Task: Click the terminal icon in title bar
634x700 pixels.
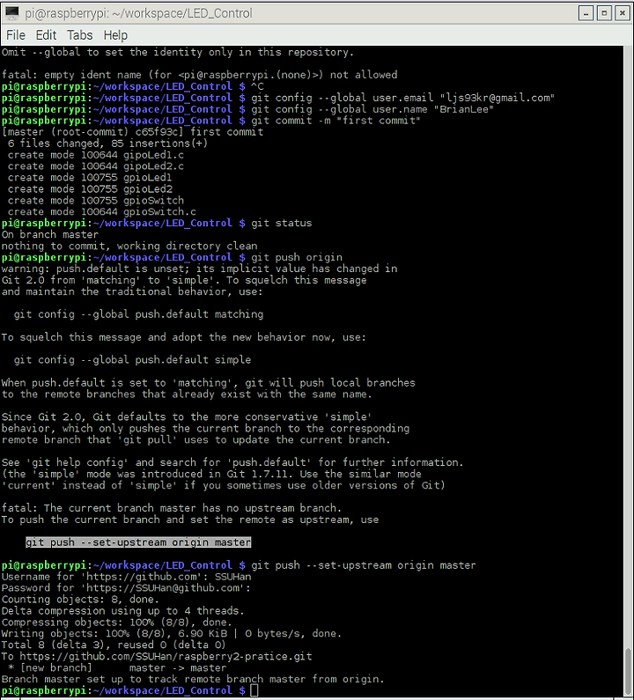Action: click(x=12, y=13)
